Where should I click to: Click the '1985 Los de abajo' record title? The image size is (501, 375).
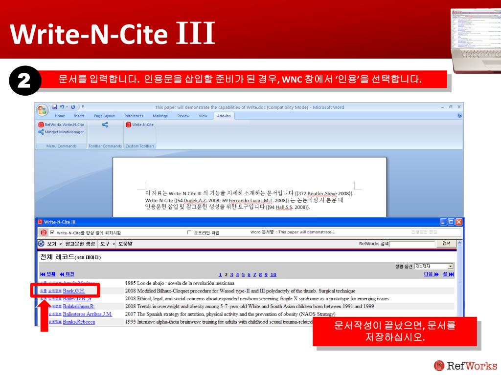pyautogui.click(x=180, y=283)
